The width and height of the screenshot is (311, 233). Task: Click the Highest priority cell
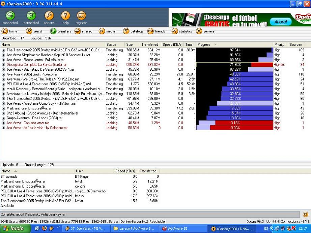click(x=279, y=65)
